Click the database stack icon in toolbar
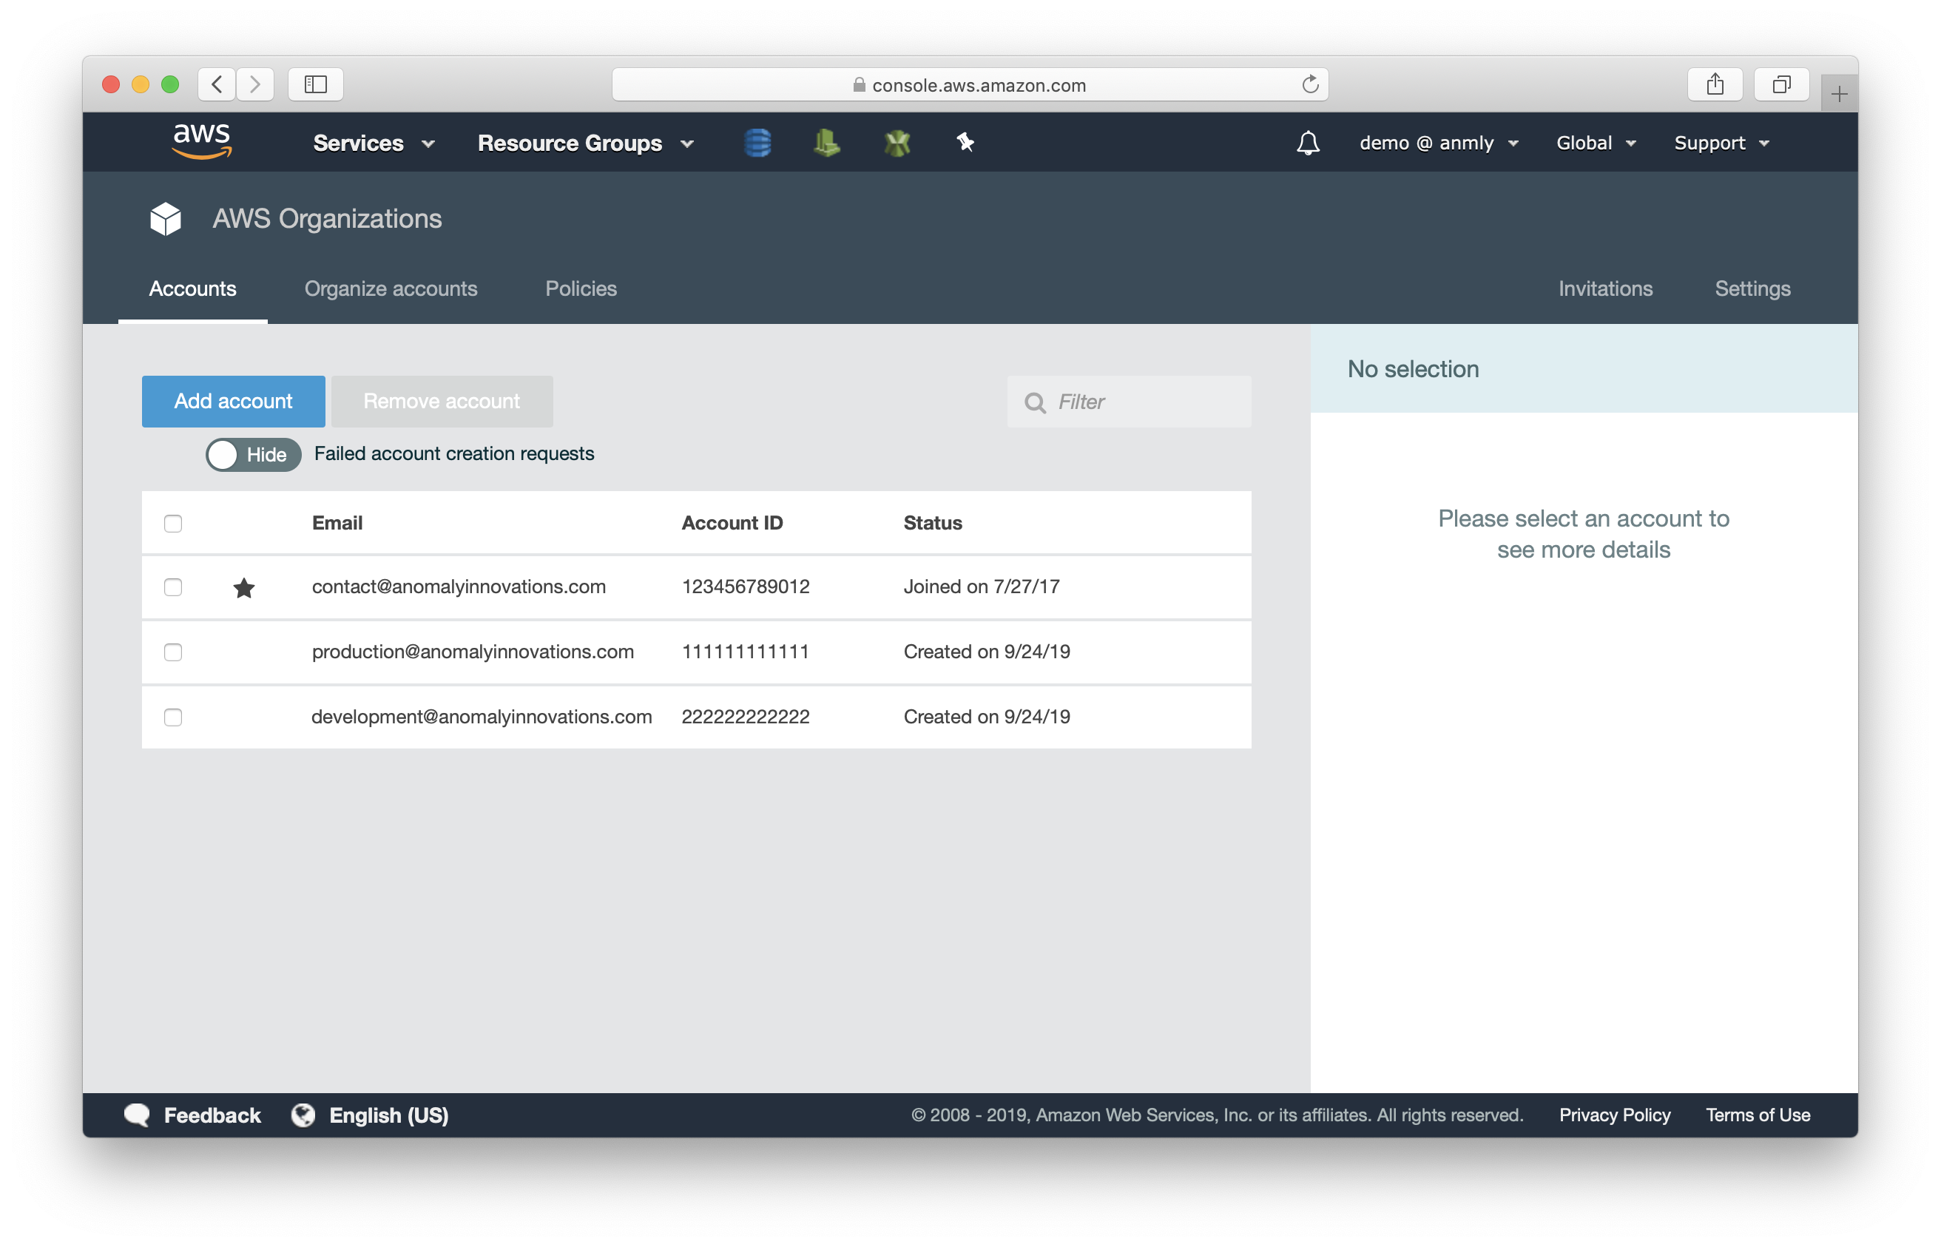 [x=760, y=141]
